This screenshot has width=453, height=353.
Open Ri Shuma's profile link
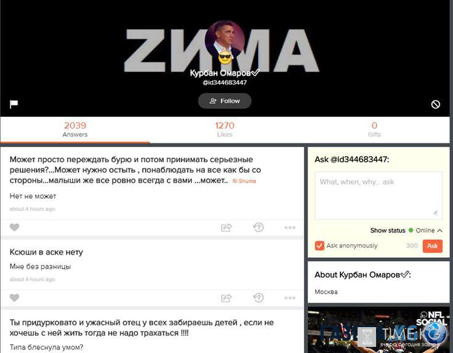(244, 181)
